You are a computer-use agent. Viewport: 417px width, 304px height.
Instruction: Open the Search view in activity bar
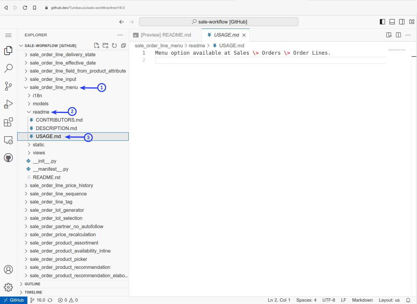(8, 68)
